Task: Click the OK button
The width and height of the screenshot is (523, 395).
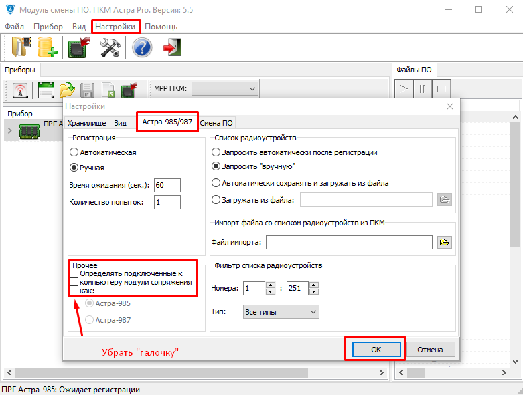Action: tap(375, 349)
